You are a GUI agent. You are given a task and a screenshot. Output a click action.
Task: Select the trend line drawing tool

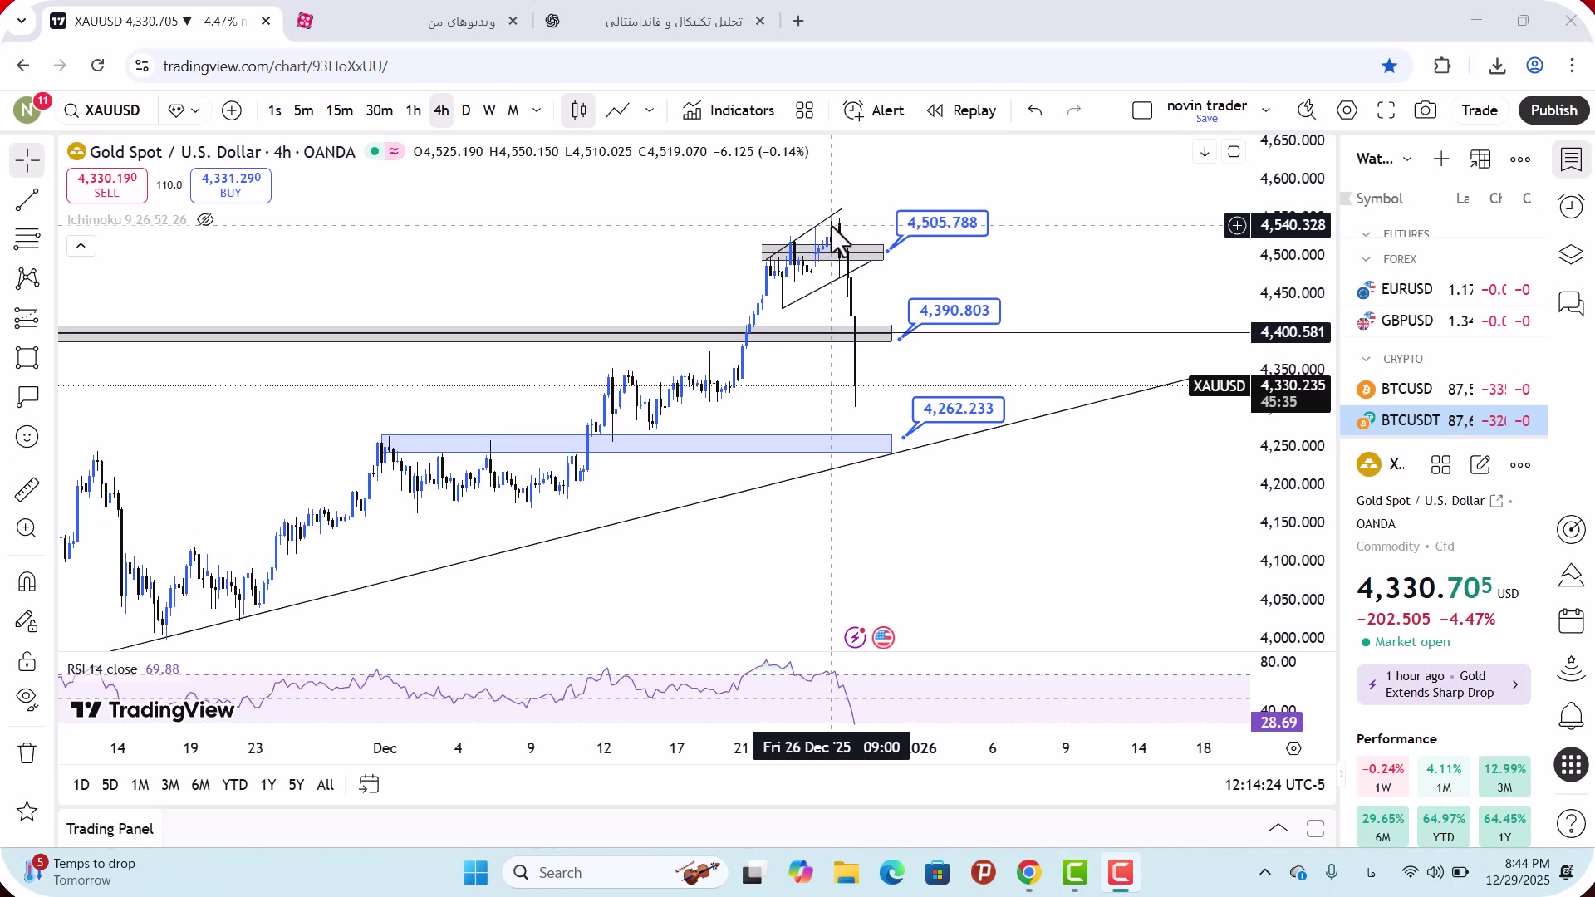click(x=27, y=199)
